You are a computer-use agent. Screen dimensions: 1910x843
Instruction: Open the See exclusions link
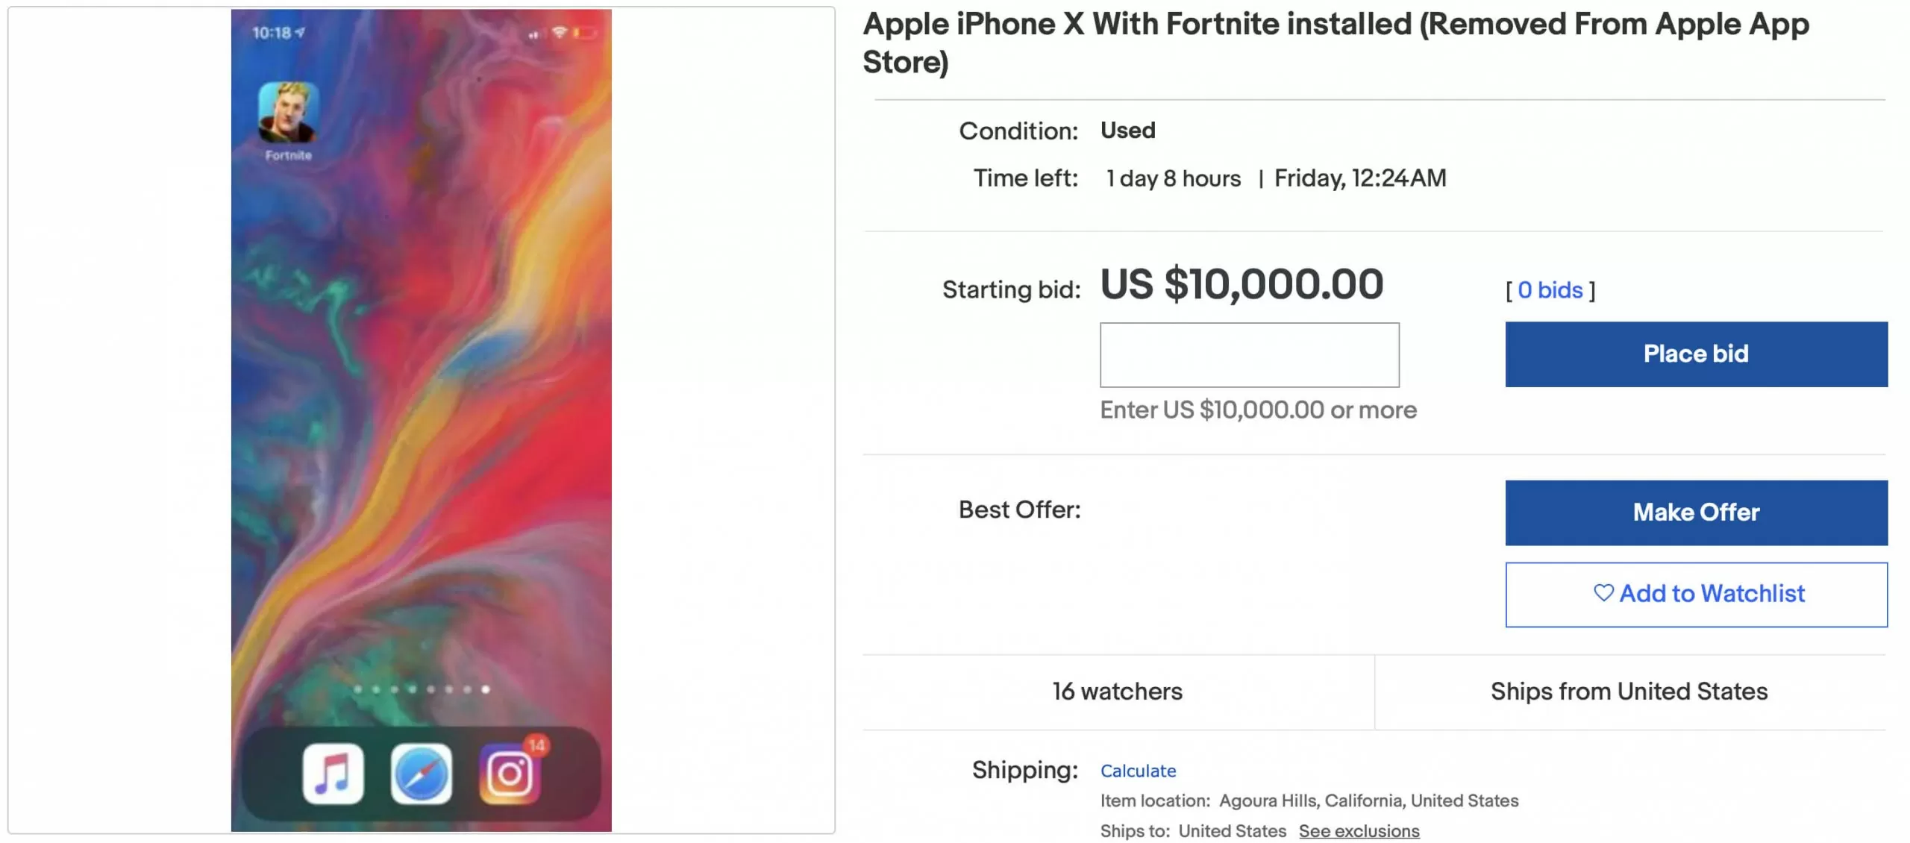point(1359,830)
